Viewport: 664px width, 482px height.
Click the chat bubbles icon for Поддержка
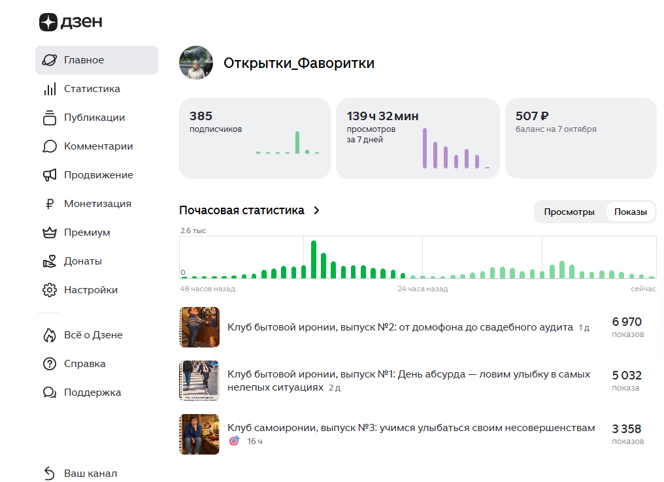(50, 393)
